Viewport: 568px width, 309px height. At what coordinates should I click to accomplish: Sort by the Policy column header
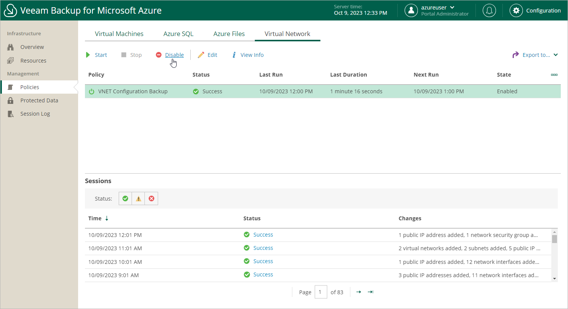point(96,75)
